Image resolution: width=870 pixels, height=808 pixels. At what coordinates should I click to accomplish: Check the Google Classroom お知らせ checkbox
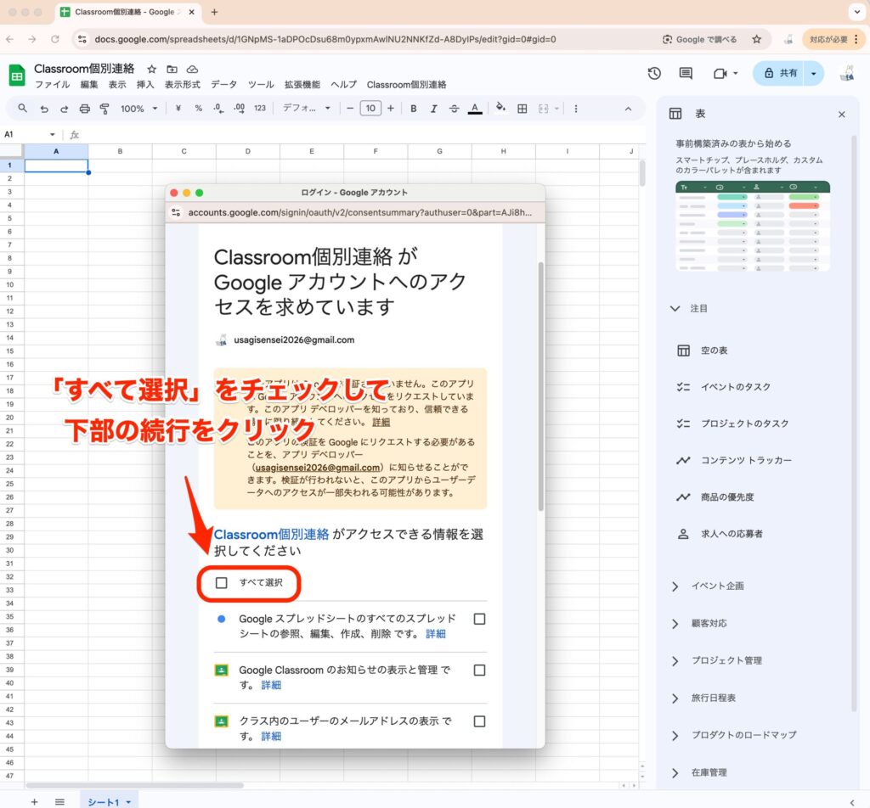[479, 671]
